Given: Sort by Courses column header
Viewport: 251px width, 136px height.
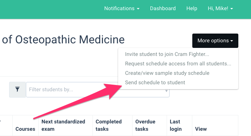Looking at the screenshot, I should pyautogui.click(x=25, y=129).
